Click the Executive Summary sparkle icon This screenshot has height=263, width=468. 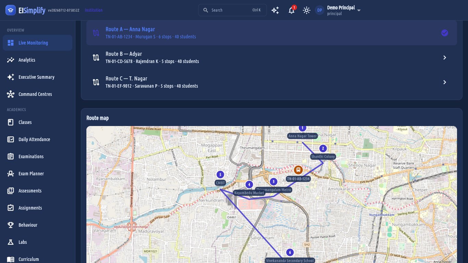11,77
